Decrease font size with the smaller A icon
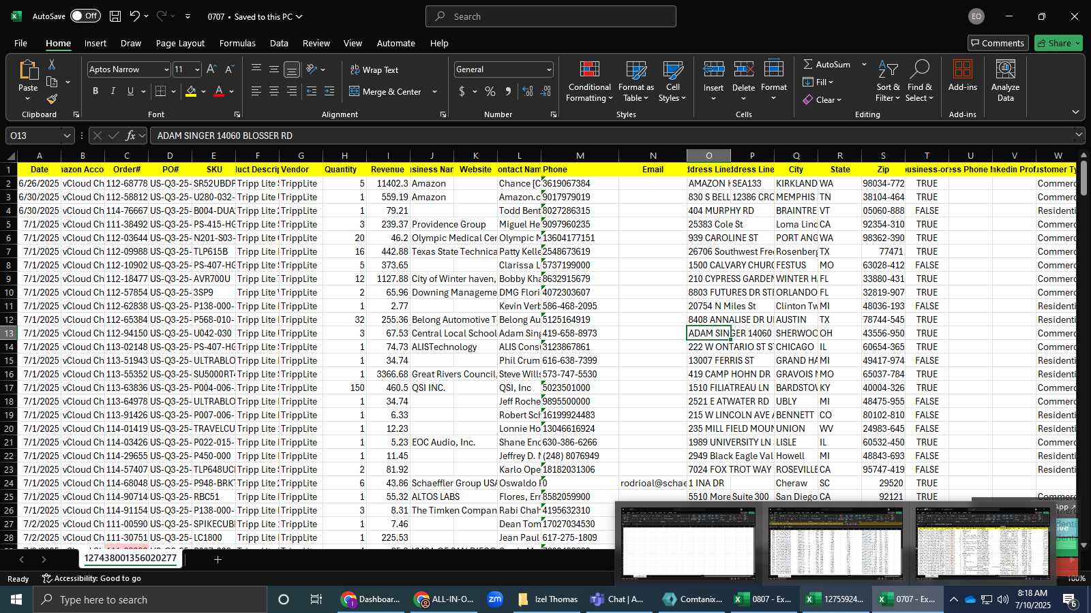 pyautogui.click(x=229, y=69)
